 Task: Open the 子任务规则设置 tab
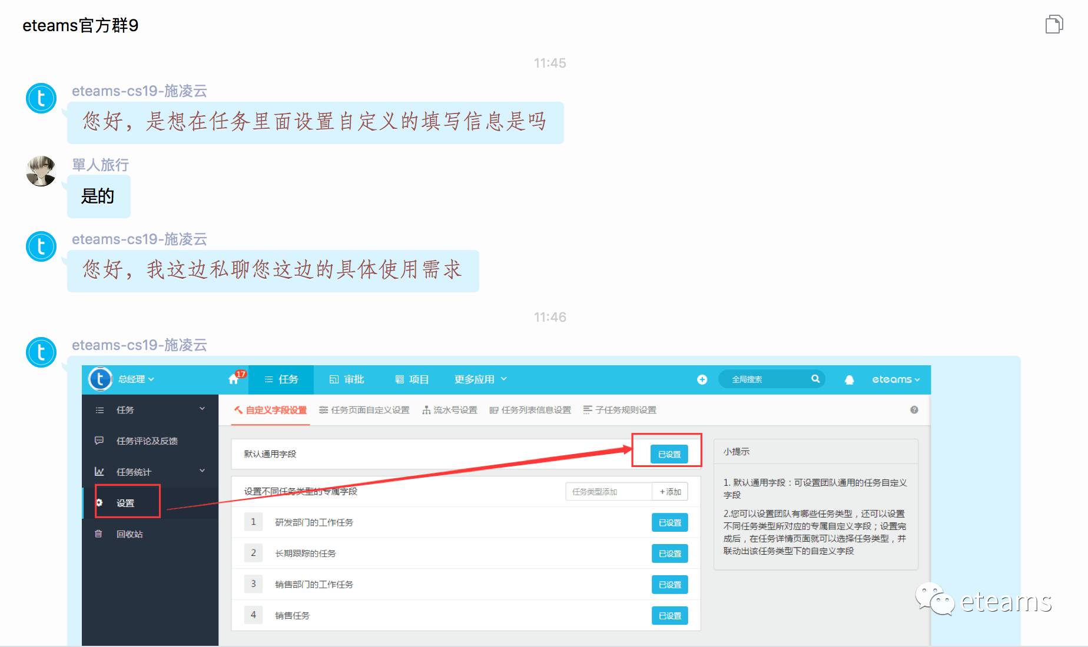tap(619, 410)
